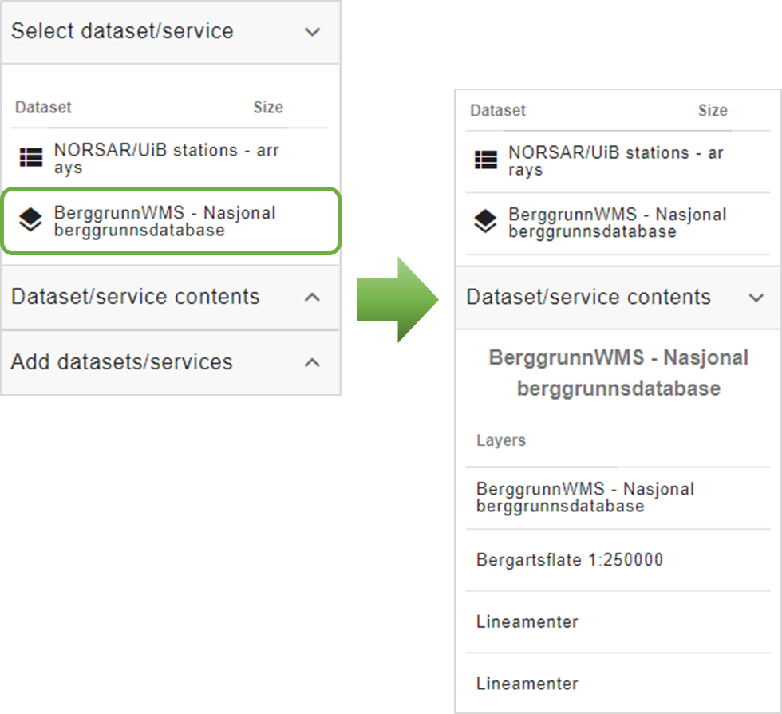This screenshot has height=714, width=782.
Task: Select the 'NORSAR/UiB stations - arr' dataset row
Action: click(x=168, y=159)
